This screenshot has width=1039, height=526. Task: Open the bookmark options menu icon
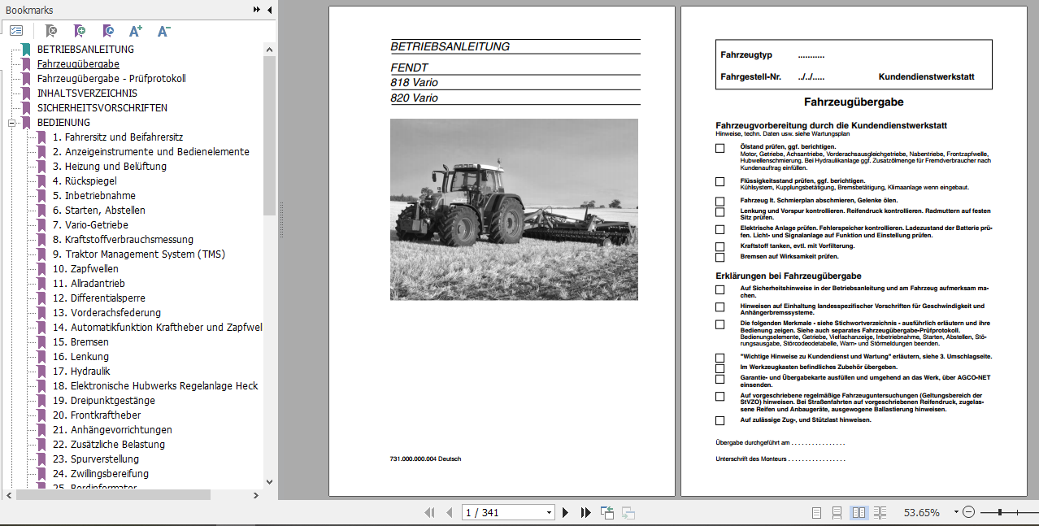(16, 31)
